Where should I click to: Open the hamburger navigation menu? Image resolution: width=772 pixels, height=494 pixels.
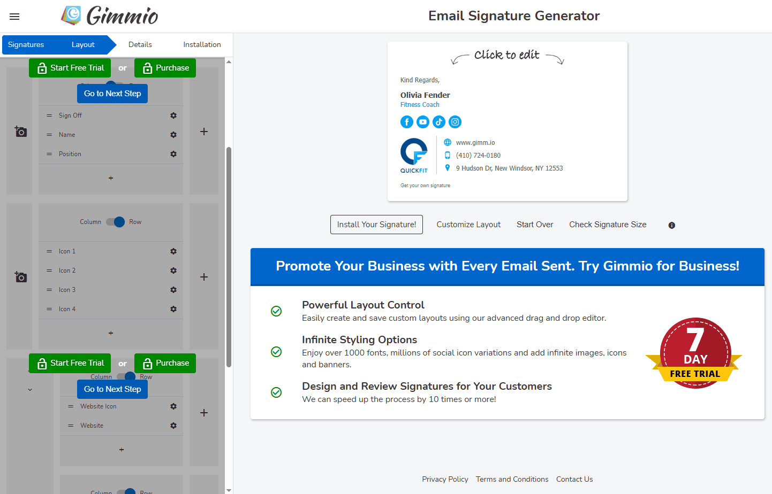[x=14, y=17]
